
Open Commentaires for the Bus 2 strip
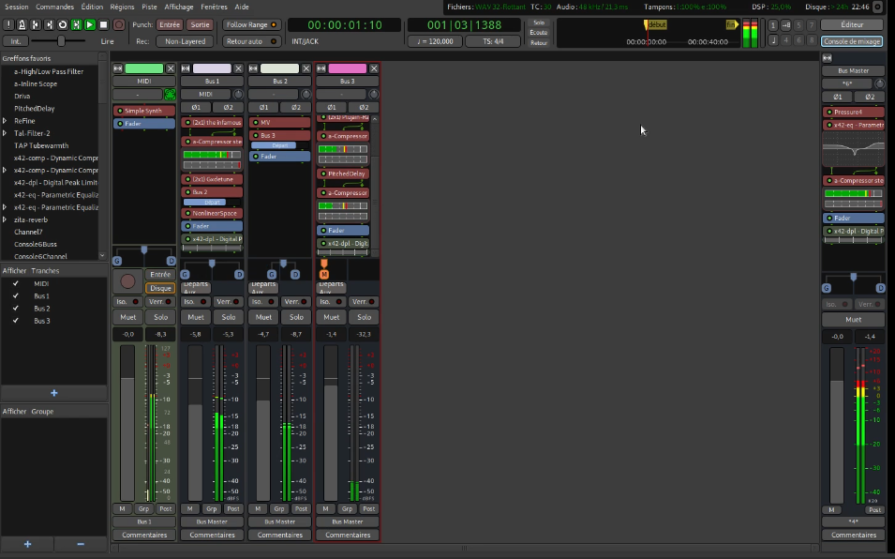coord(280,535)
